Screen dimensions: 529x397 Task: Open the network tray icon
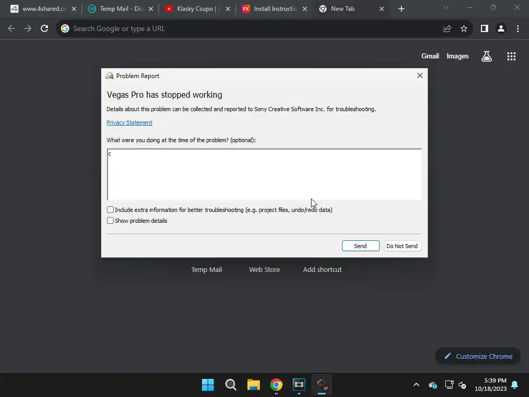(449, 385)
